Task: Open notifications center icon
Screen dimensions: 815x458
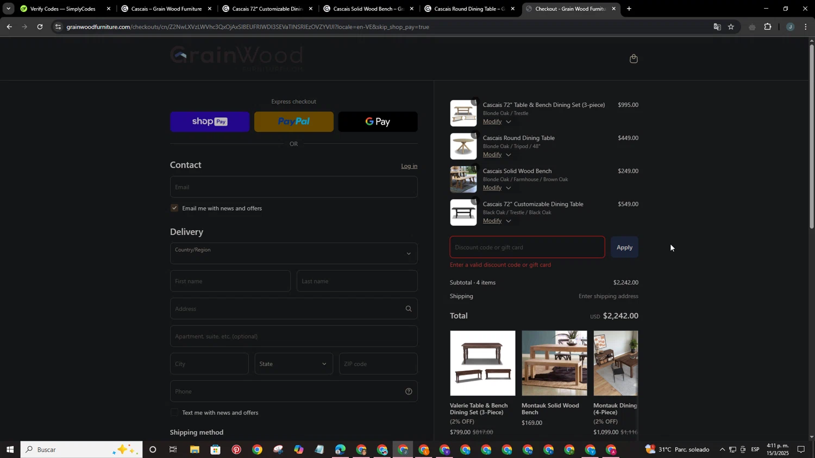Action: coord(801,450)
